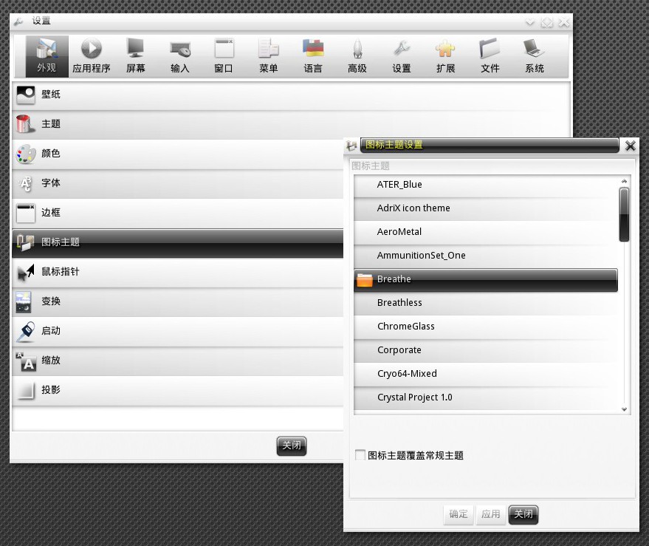Select the 外观 appearance toolbar icon
The height and width of the screenshot is (546, 649).
(47, 56)
